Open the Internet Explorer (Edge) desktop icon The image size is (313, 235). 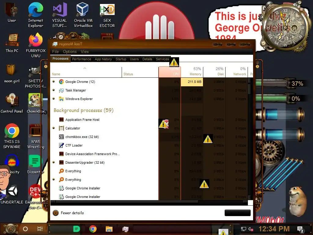35,15
